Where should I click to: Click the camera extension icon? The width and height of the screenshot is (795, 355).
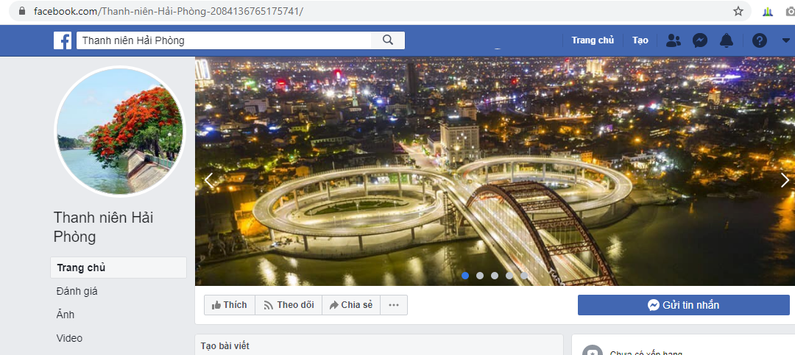(x=791, y=11)
